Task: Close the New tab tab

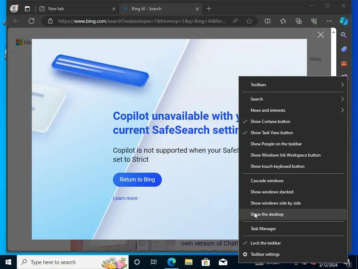Action: click(x=114, y=9)
